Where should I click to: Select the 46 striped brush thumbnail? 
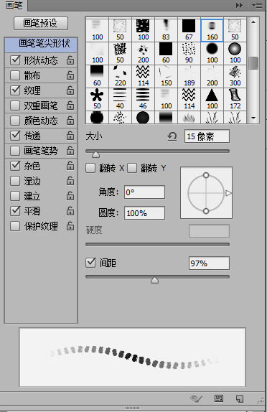coord(143,99)
